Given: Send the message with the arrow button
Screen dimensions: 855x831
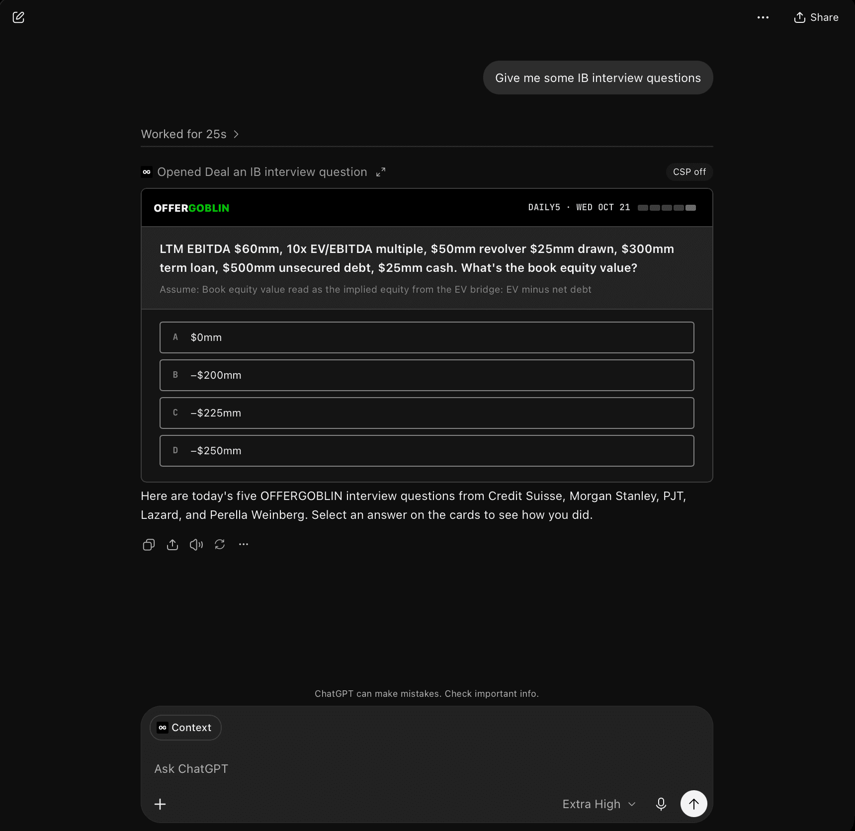Looking at the screenshot, I should tap(694, 804).
